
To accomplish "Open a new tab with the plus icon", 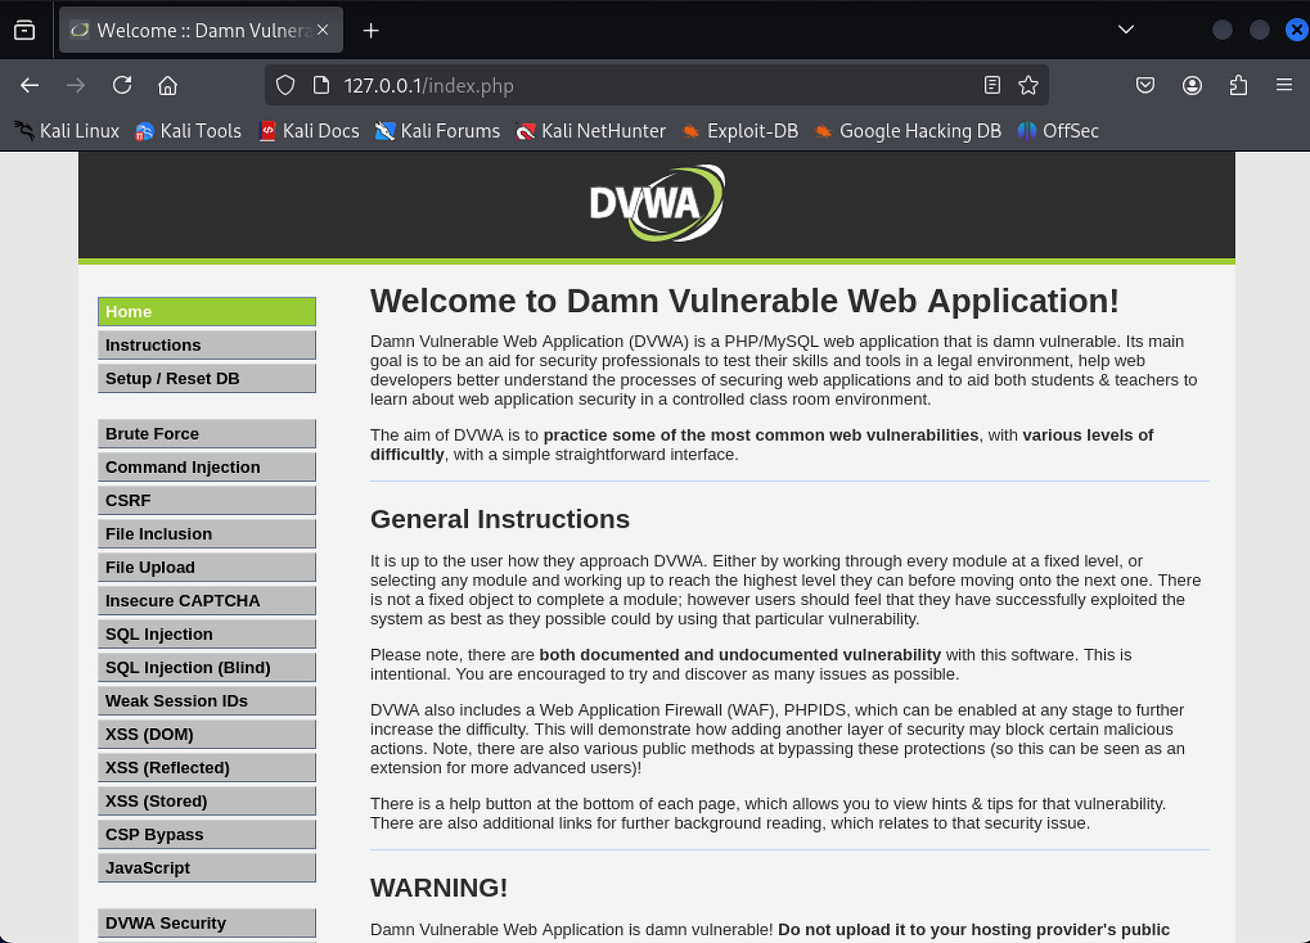I will (x=371, y=31).
